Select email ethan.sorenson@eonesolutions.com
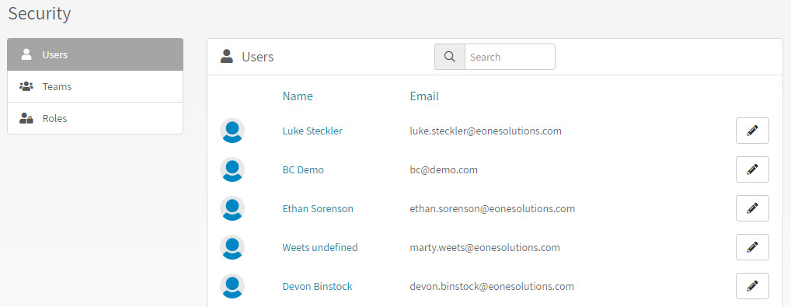The image size is (791, 307). 493,208
